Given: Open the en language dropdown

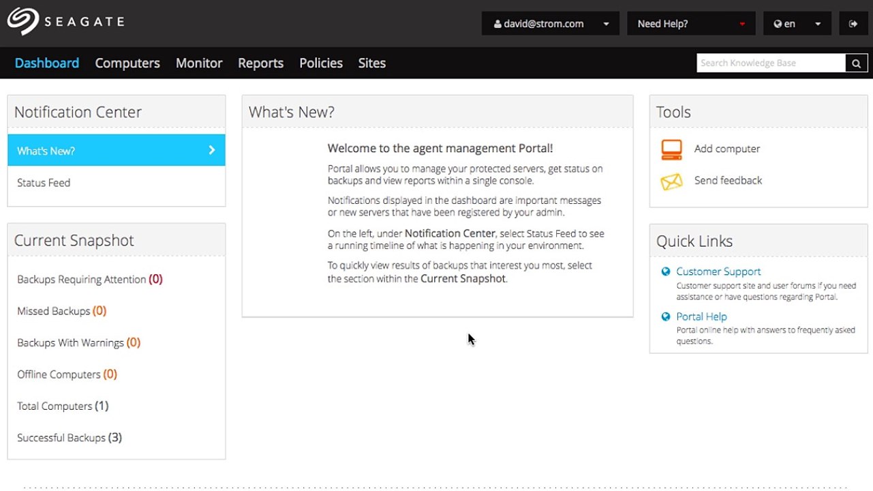Looking at the screenshot, I should click(x=797, y=23).
